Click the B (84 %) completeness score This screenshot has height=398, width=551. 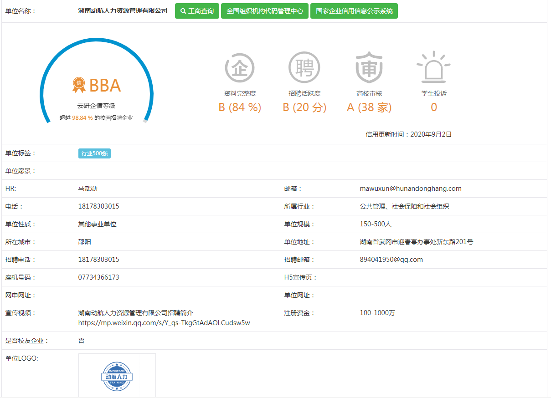coord(240,107)
